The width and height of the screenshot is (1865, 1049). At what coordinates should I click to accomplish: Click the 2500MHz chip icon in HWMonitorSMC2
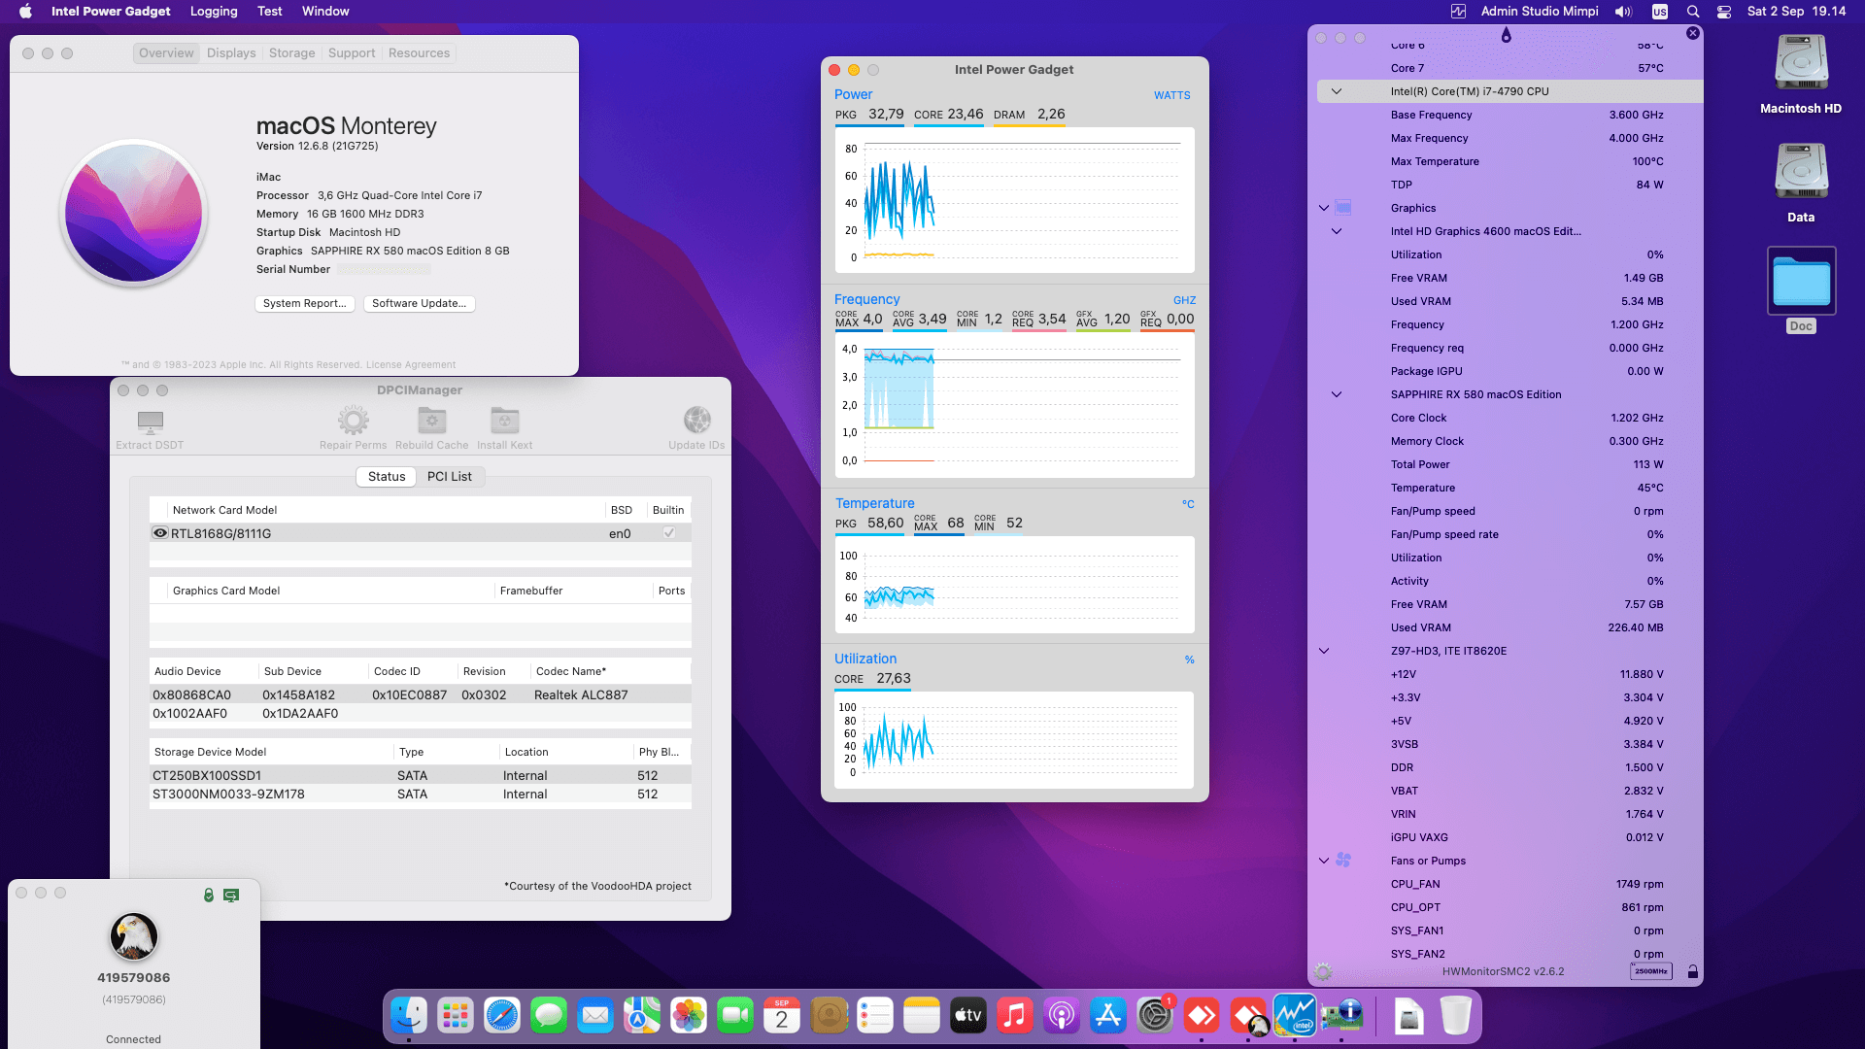point(1650,971)
